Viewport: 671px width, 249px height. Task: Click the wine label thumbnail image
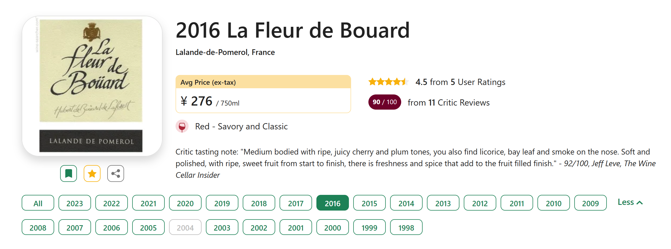point(92,86)
